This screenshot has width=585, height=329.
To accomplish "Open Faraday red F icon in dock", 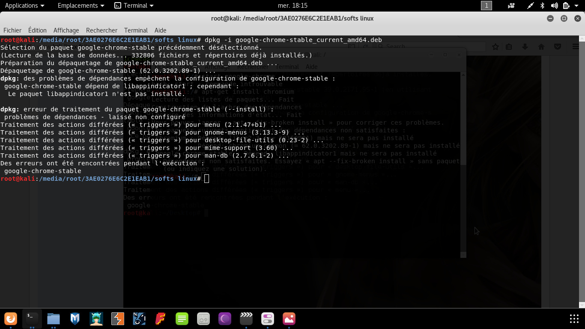I will point(161,319).
